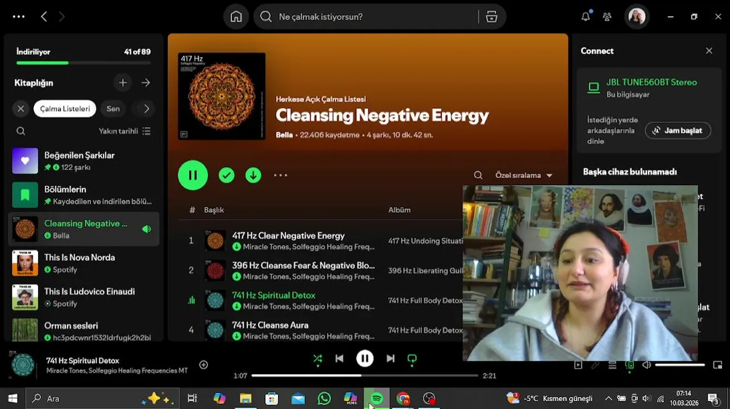
Task: Click the playlist cover artwork
Action: coord(222,96)
